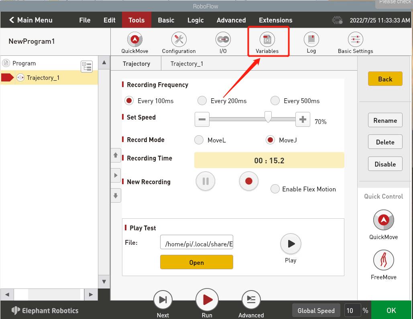Go back via Main Menu chevron

[x=12, y=20]
